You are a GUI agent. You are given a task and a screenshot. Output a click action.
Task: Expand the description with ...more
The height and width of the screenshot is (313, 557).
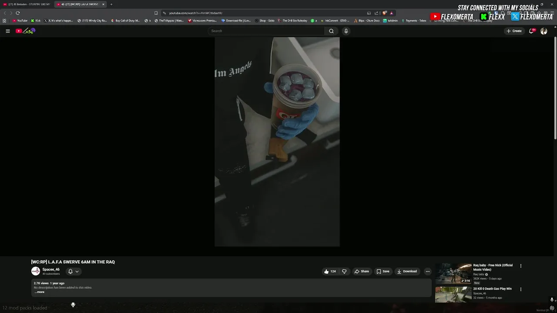pos(40,292)
